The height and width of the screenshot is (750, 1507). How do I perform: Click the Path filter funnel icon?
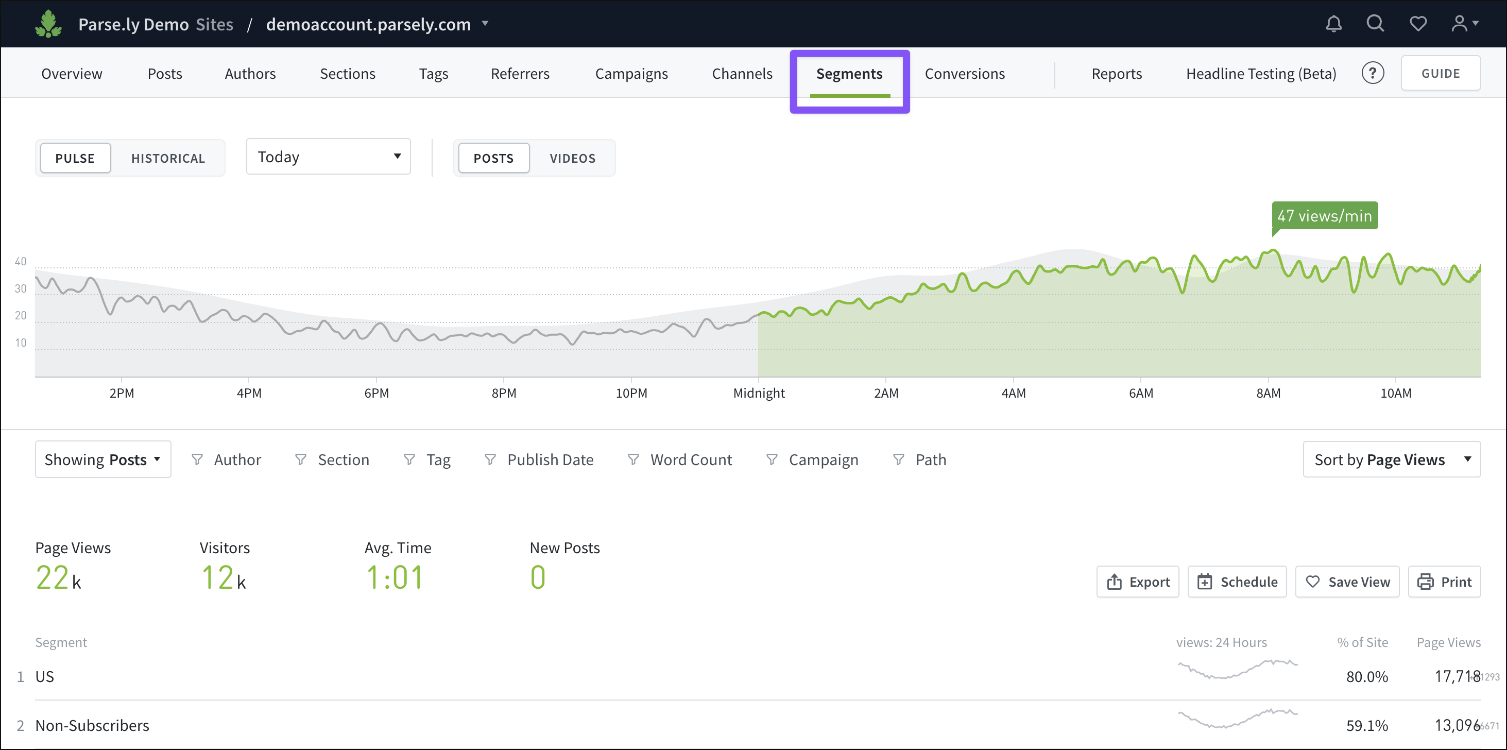coord(899,460)
